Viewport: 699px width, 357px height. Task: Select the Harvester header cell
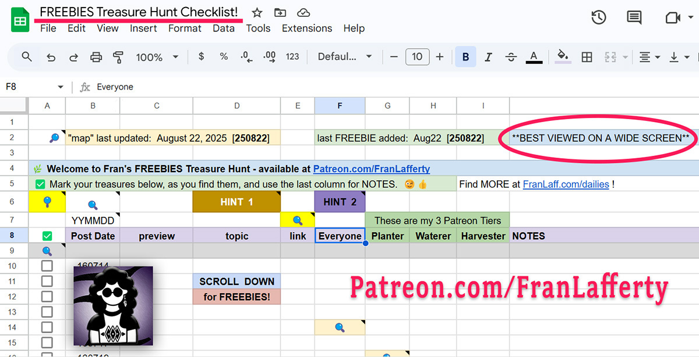coord(483,236)
